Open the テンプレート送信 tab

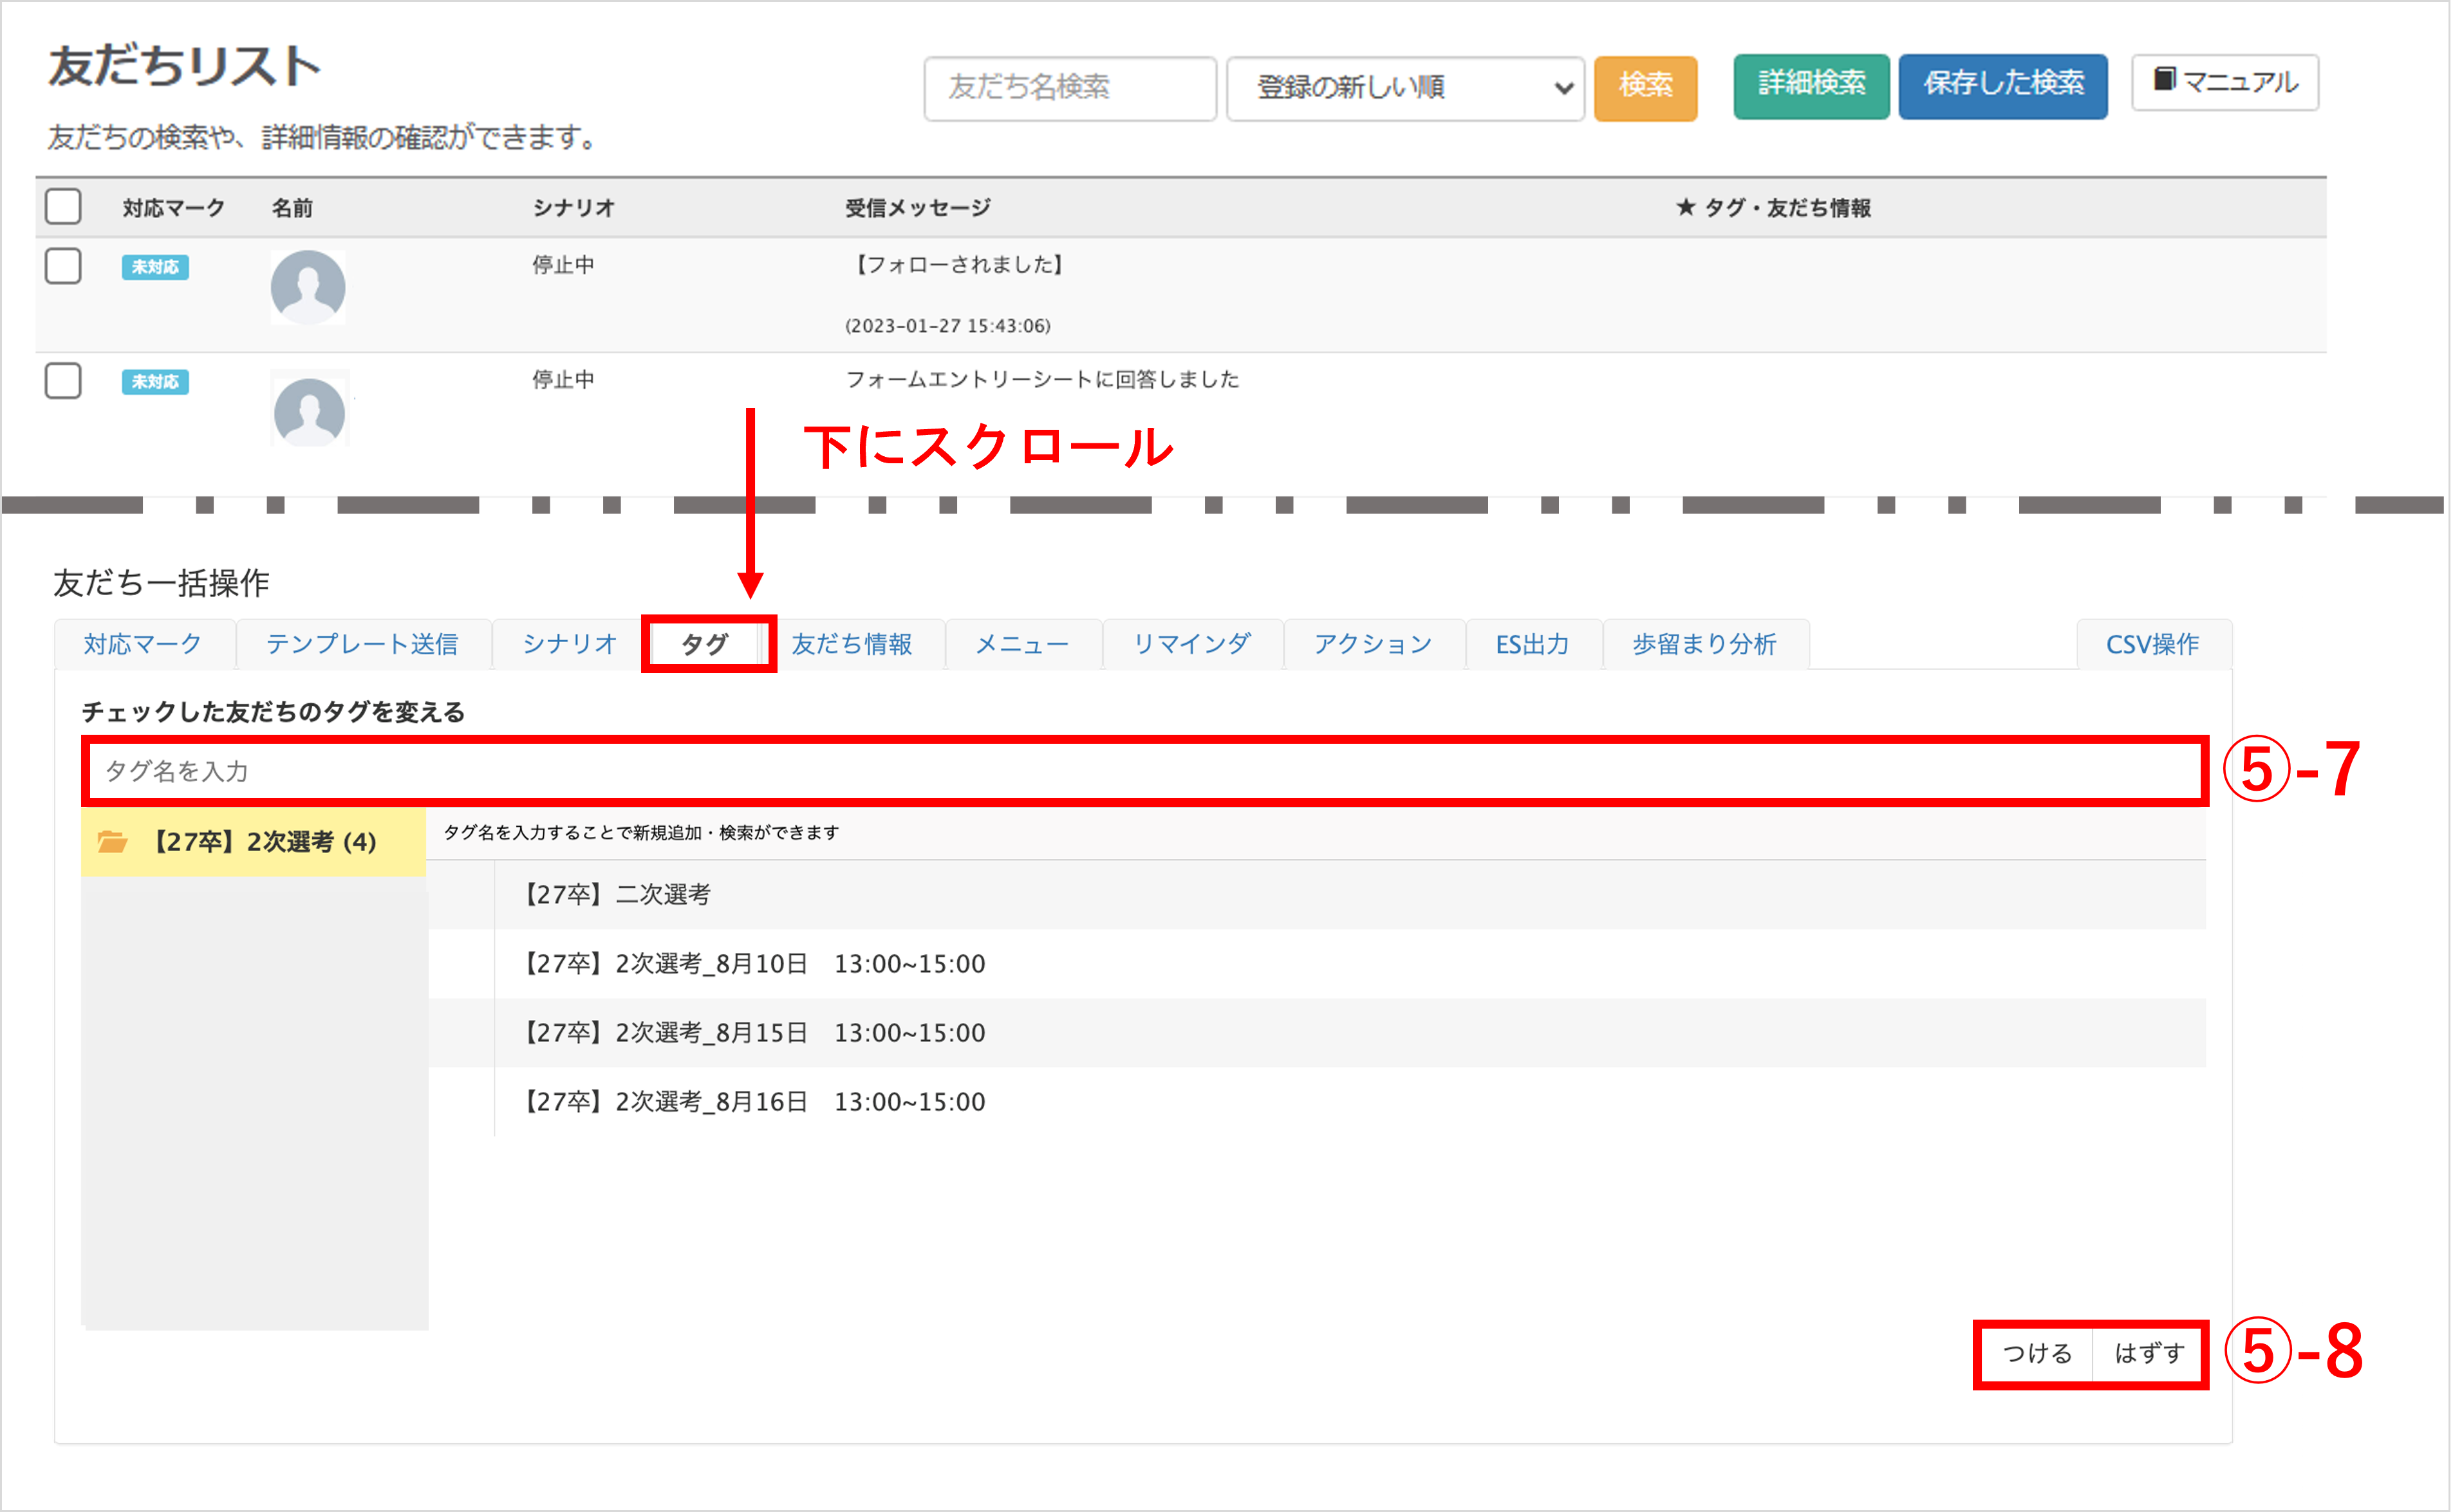click(x=363, y=644)
